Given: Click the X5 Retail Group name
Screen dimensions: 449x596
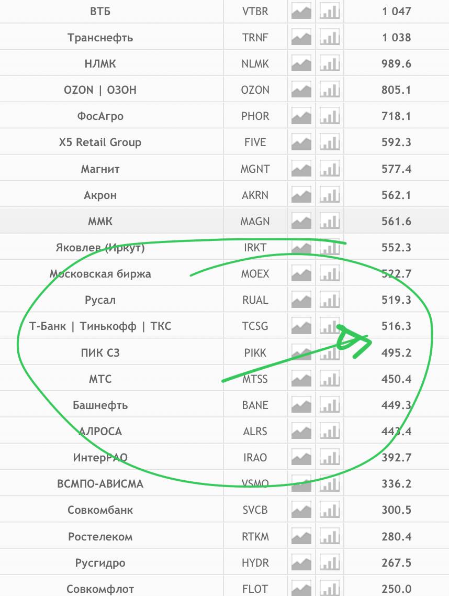Looking at the screenshot, I should 100,142.
